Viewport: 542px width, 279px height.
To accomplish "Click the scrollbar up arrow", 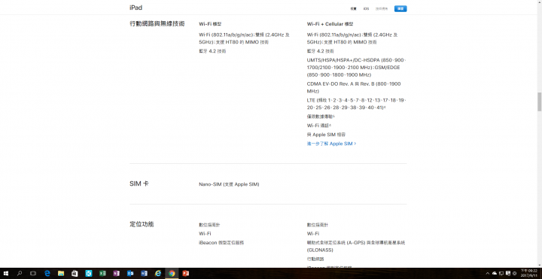I will pyautogui.click(x=539, y=2).
